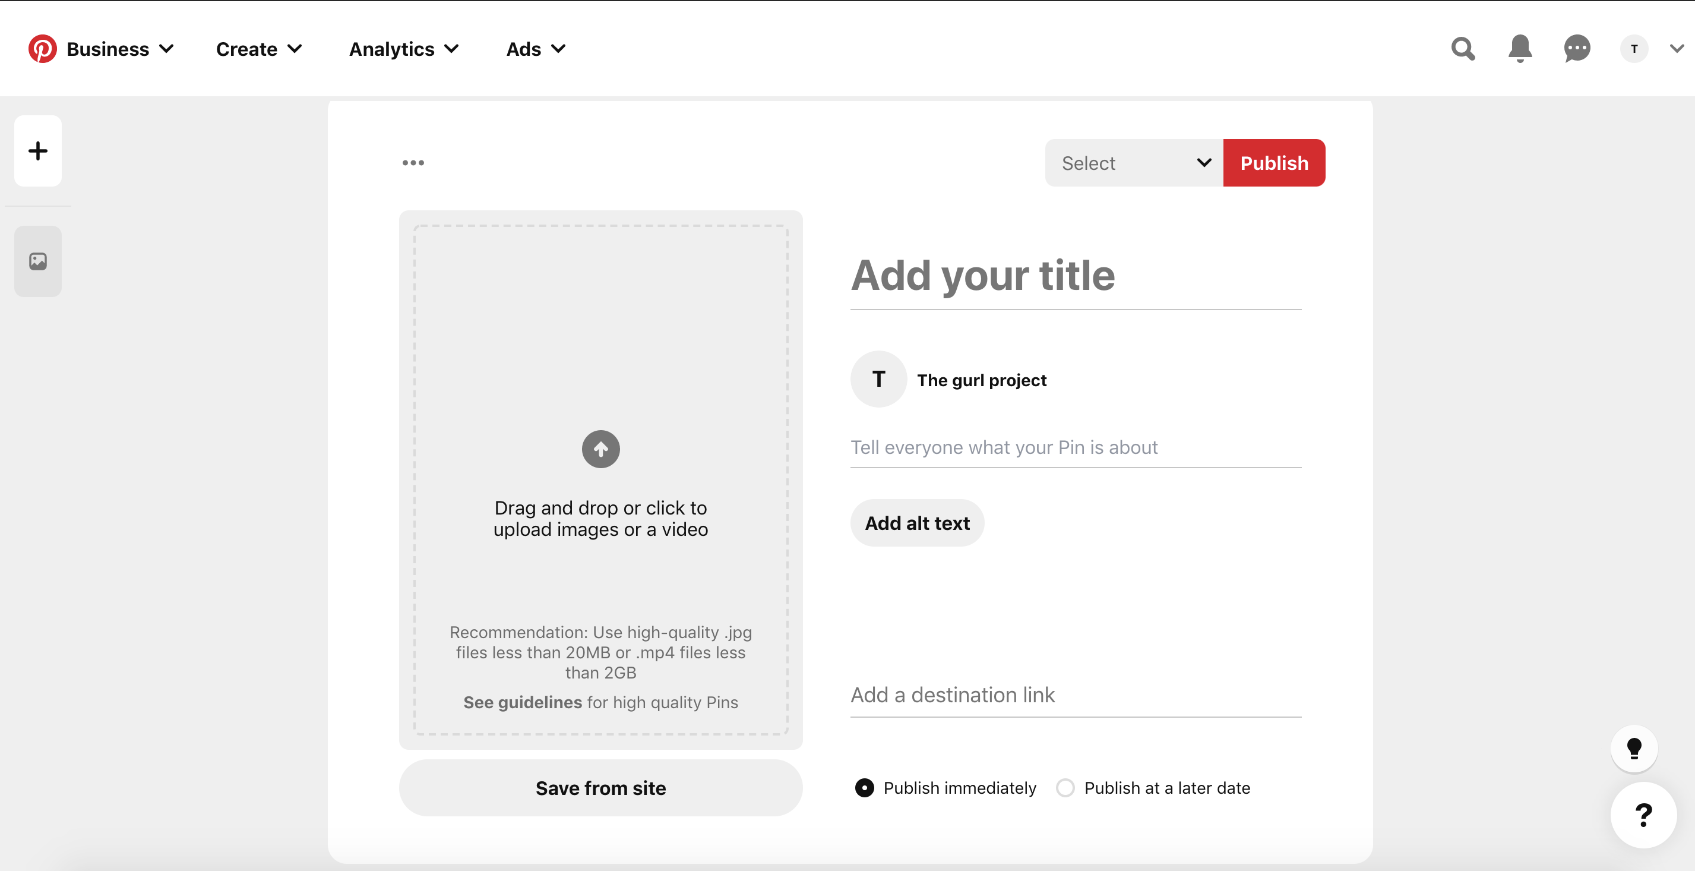The image size is (1695, 871).
Task: Open the Business dropdown menu
Action: coord(121,49)
